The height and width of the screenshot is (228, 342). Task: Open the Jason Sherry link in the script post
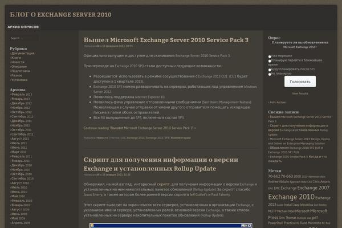(x=93, y=194)
